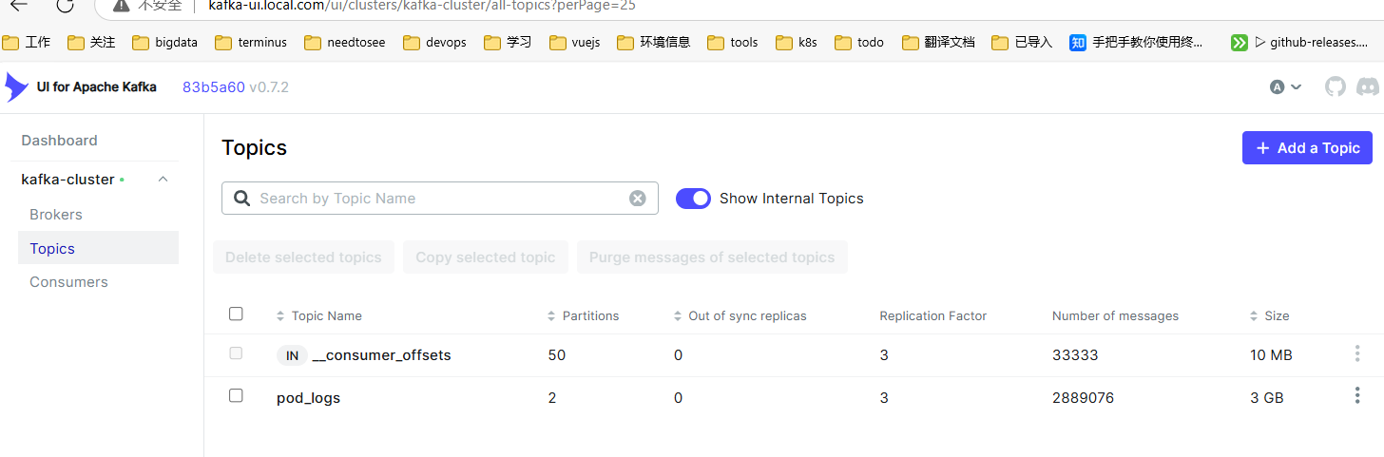1384x457 pixels.
Task: Collapse the kafka-cluster menu
Action: tap(163, 180)
